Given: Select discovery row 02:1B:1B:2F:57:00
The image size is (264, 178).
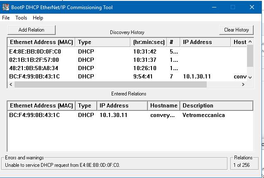Looking at the screenshot, I should click(x=127, y=60).
